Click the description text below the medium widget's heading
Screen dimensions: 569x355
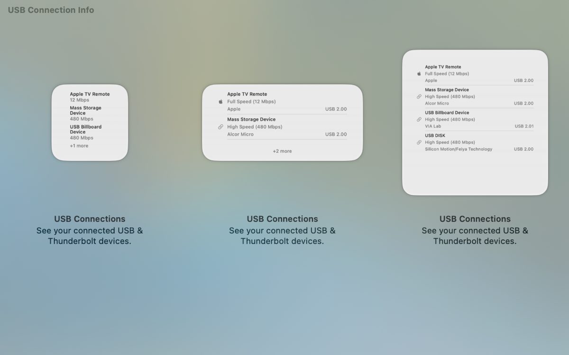282,236
